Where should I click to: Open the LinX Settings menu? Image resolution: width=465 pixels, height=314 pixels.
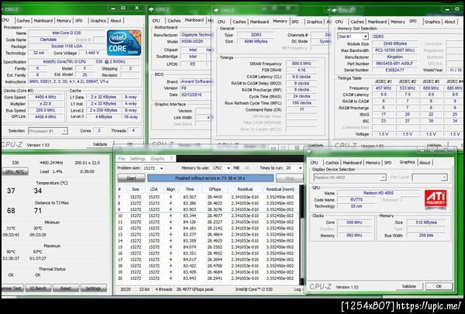138,158
